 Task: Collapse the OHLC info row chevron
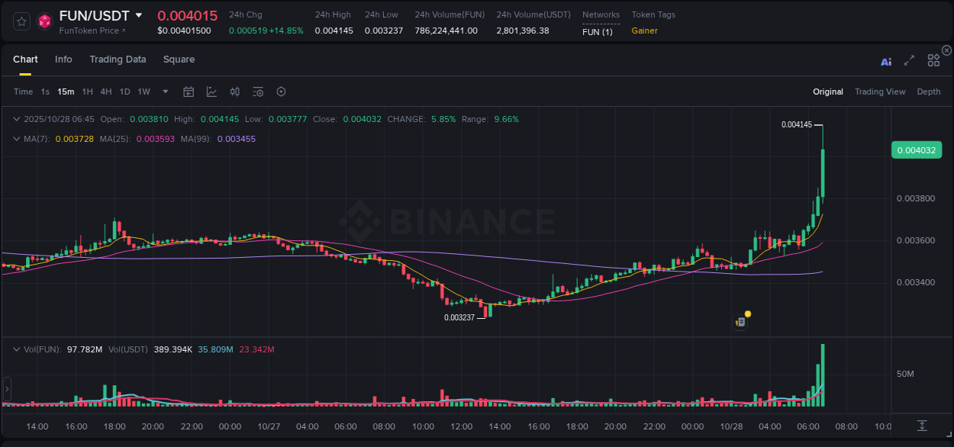[x=17, y=119]
